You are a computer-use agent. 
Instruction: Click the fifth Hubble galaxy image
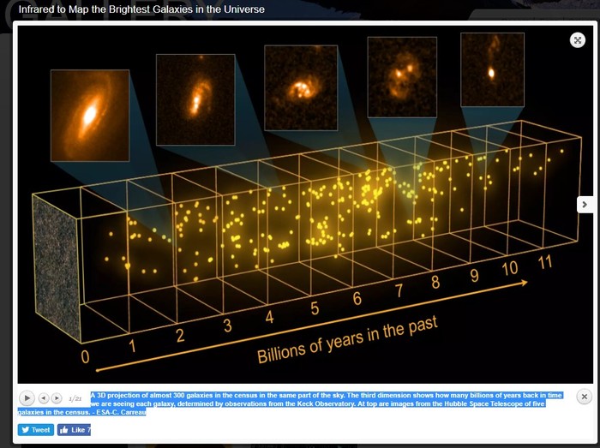[491, 69]
